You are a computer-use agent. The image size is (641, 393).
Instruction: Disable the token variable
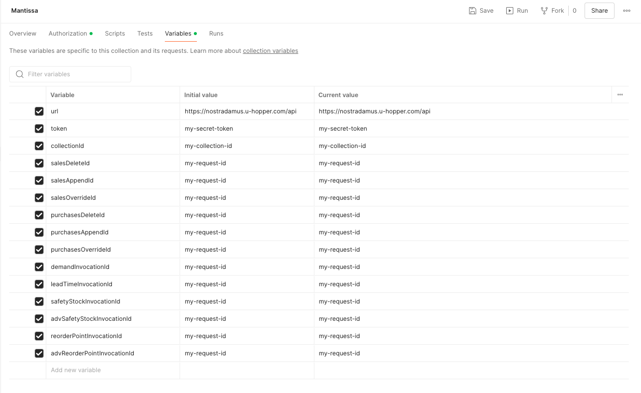click(x=39, y=129)
